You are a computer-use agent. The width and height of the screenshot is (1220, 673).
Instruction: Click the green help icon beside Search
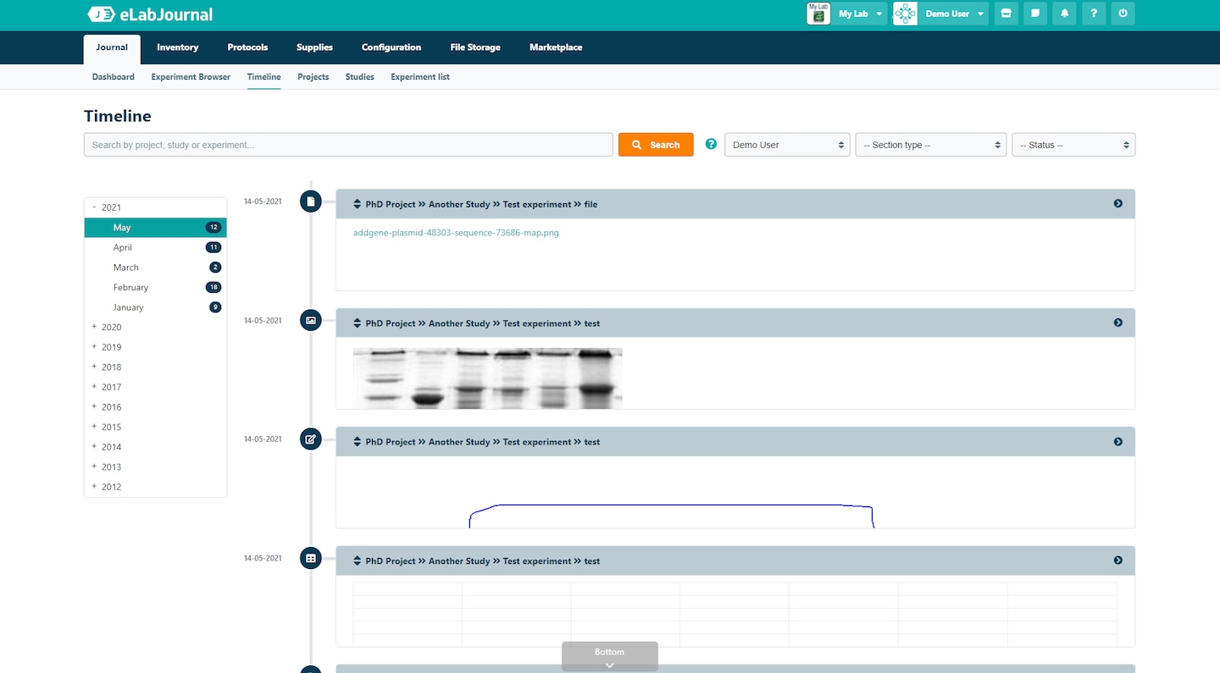[711, 145]
